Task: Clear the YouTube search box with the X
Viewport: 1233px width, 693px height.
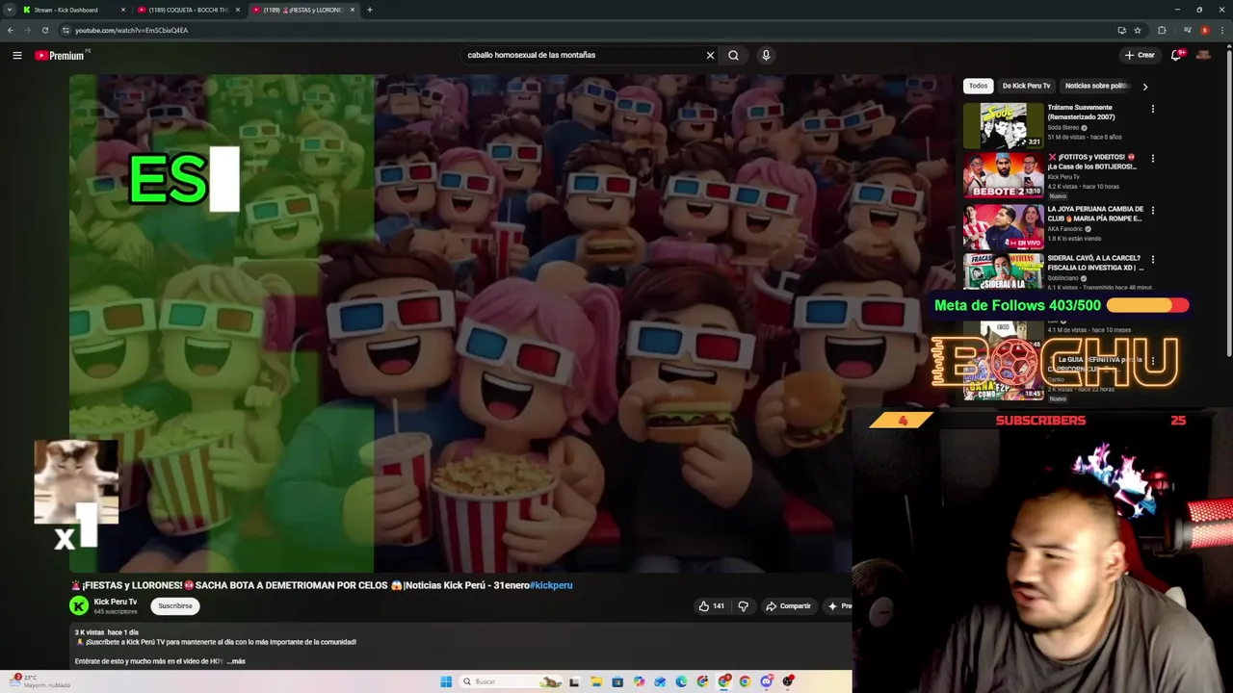Action: (x=710, y=55)
